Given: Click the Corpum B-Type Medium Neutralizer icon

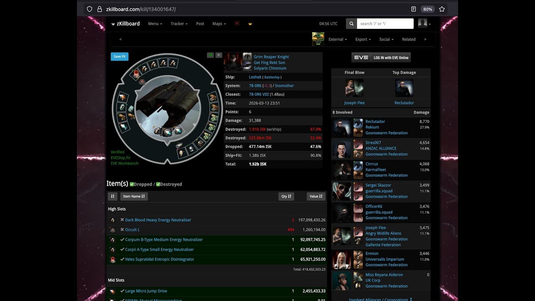Looking at the screenshot, I should [x=112, y=240].
